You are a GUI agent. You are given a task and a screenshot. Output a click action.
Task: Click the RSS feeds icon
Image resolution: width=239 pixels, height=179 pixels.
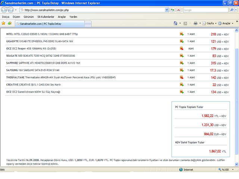pyautogui.click(x=185, y=23)
